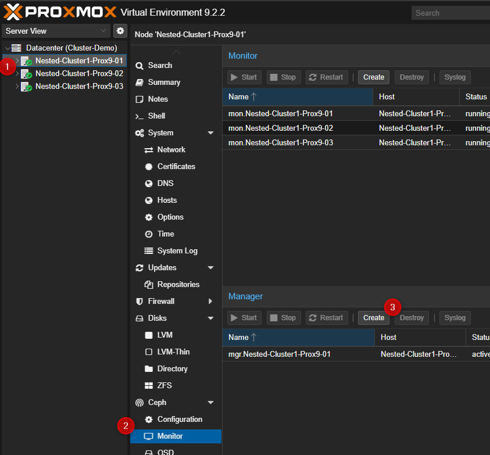Click the certificate badge icon beside Certificates

(149, 167)
